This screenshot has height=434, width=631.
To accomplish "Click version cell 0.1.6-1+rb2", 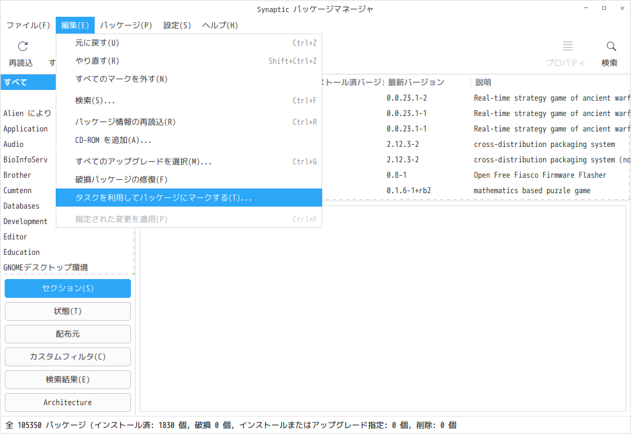I will click(x=408, y=191).
